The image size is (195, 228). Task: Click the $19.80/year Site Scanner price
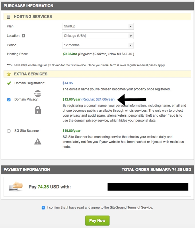coord(71,131)
